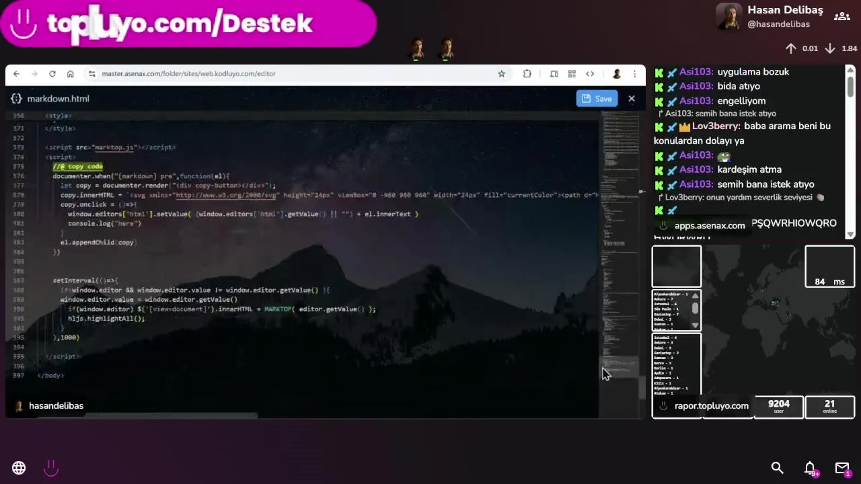Click the smiley logo in the banner

pos(24,24)
